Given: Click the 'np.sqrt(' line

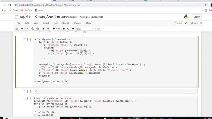Looking at the screenshot, I should 49,48.
